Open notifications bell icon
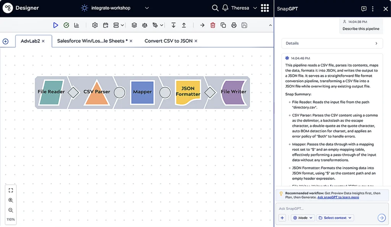 click(x=225, y=8)
